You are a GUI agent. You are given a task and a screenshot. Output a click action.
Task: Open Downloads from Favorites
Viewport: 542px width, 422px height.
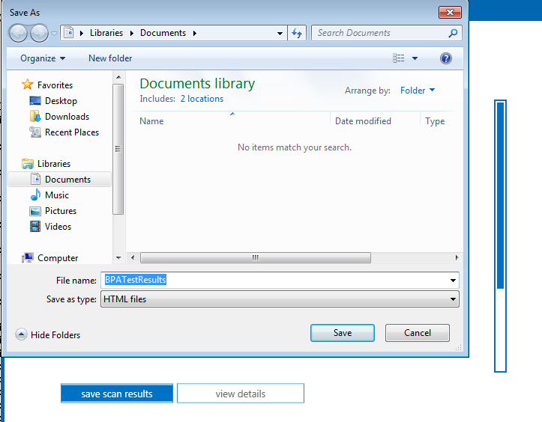click(67, 117)
